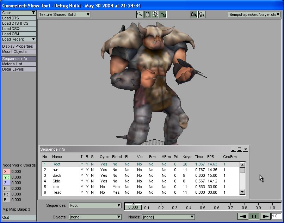
Task: Click the textured cube icon in the toolbar
Action: click(x=148, y=14)
